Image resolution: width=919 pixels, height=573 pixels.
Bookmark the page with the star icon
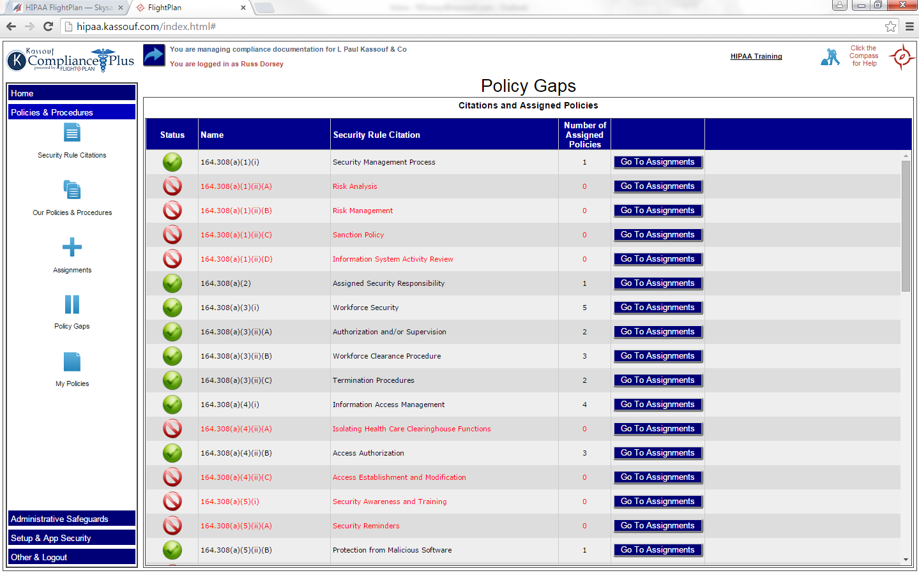click(890, 26)
